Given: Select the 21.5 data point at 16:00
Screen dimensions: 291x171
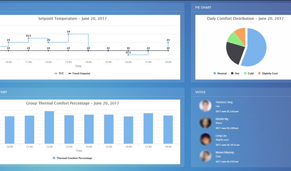Looking at the screenshot, I should (128, 55).
